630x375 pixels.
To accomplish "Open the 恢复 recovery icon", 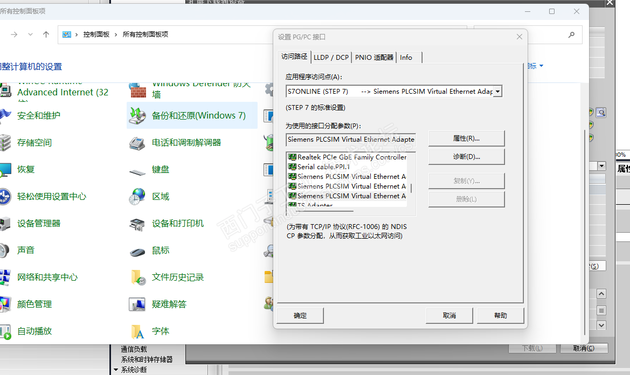I will point(5,170).
